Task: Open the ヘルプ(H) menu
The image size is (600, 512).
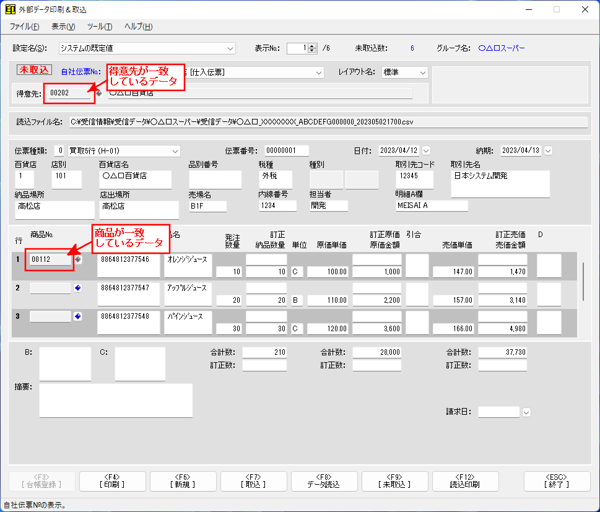Action: coord(138,27)
